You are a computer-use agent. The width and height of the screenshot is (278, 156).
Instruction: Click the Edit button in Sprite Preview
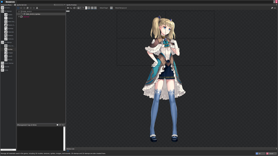273,8
